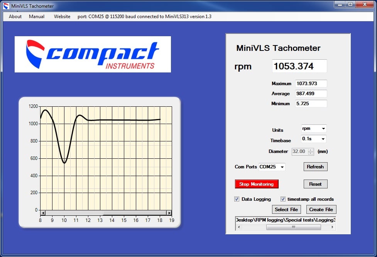Click the port connection status text
Image resolution: width=377 pixels, height=257 pixels.
point(144,16)
